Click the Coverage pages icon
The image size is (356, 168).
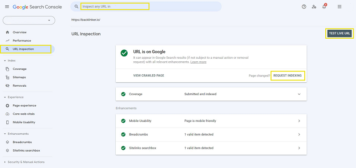8,69
